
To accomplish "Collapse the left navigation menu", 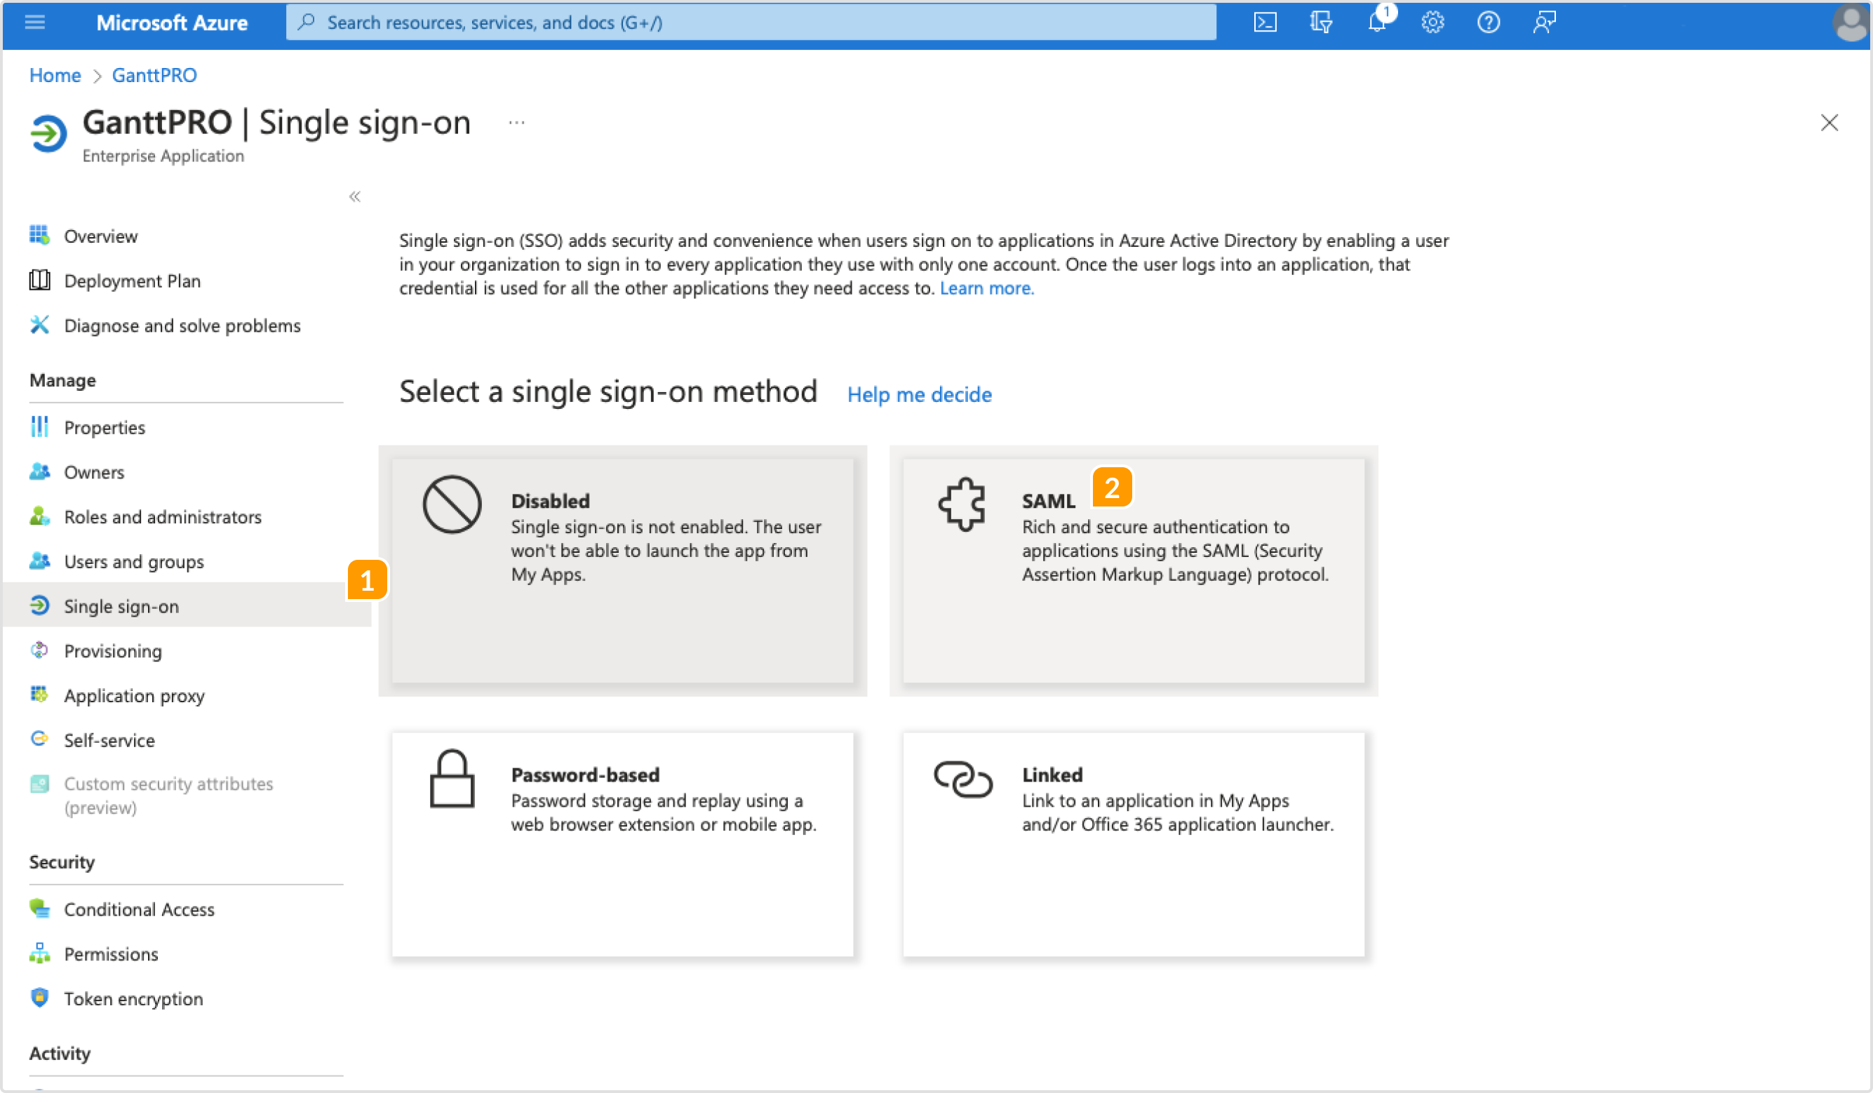I will [354, 196].
